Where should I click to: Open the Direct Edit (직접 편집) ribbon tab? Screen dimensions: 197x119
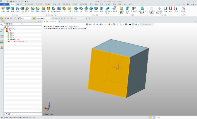[x=39, y=4]
